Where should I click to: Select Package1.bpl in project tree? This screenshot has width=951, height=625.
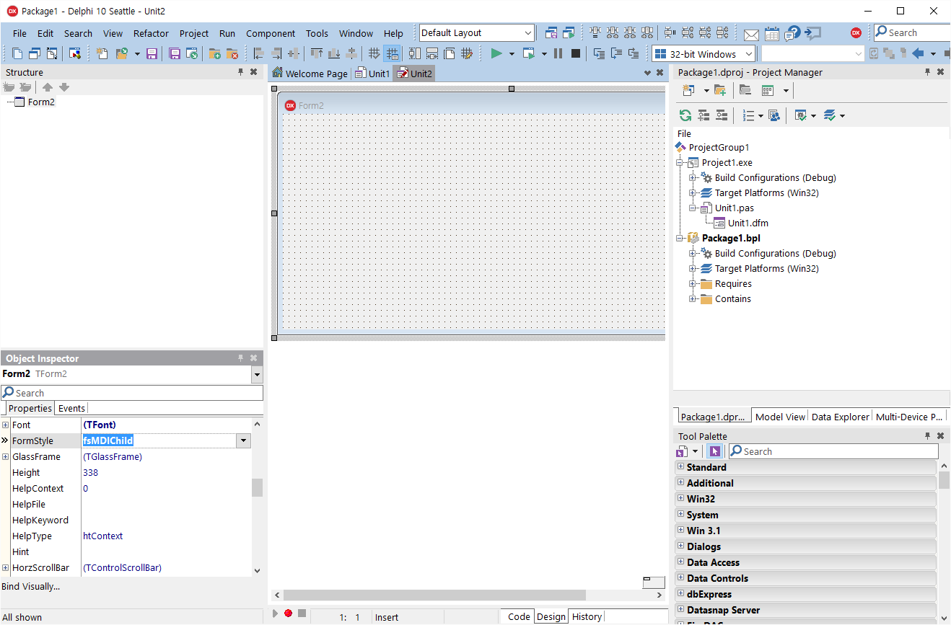(731, 238)
